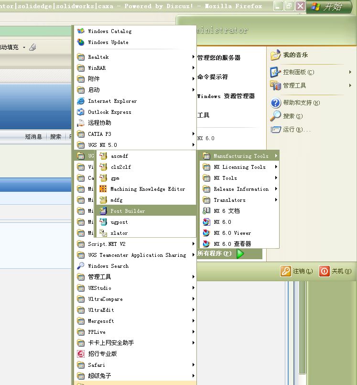Click Windows 资源管理器 pinned entry
Viewport: 357px width, 385px height.
pos(226,96)
